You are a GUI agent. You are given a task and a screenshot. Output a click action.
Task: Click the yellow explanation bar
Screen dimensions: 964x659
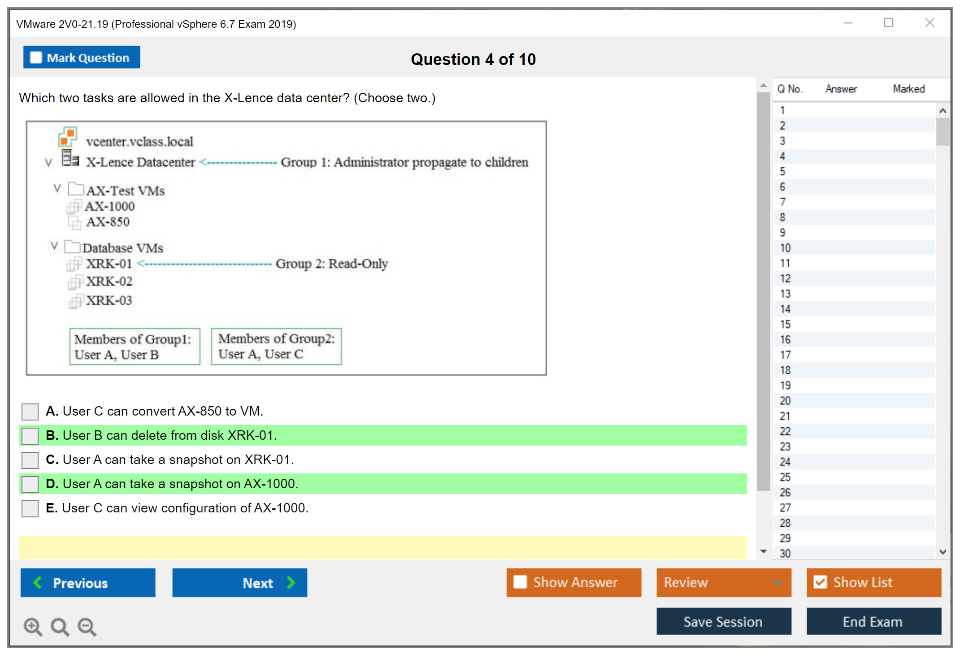[x=382, y=547]
